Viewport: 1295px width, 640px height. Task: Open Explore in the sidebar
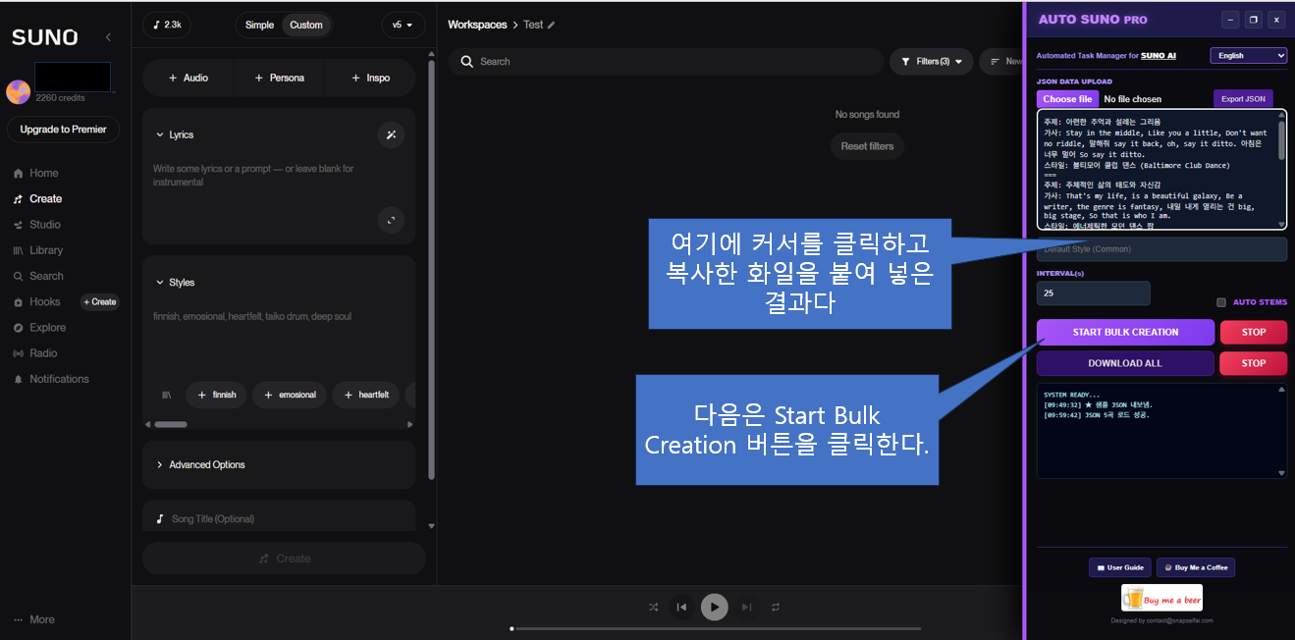(x=39, y=327)
